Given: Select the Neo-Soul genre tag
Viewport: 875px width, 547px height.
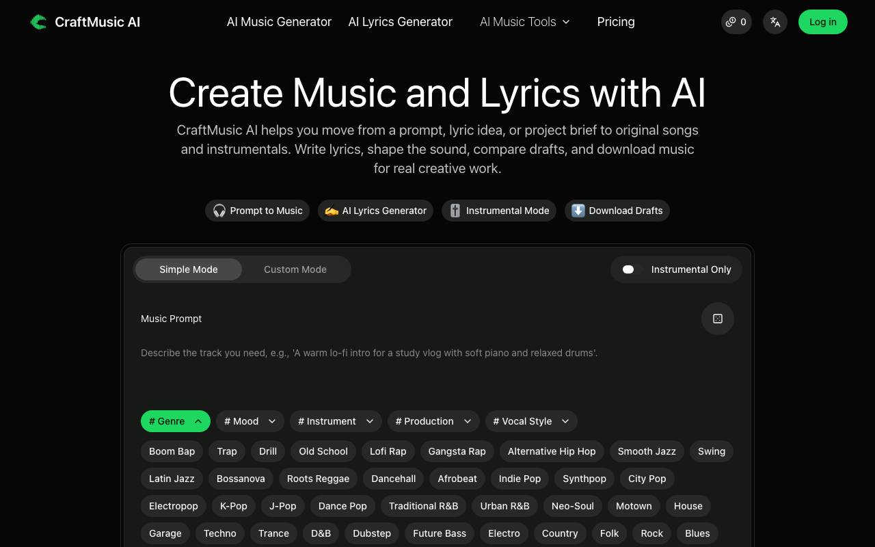Looking at the screenshot, I should [573, 506].
